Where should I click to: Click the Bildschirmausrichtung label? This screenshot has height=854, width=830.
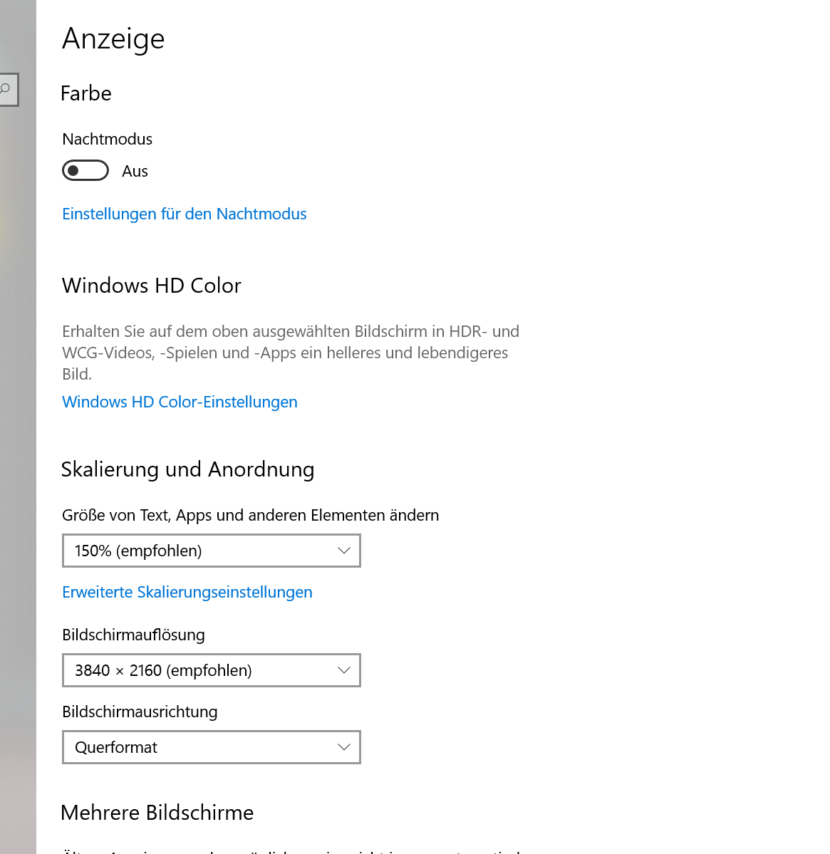coord(140,712)
